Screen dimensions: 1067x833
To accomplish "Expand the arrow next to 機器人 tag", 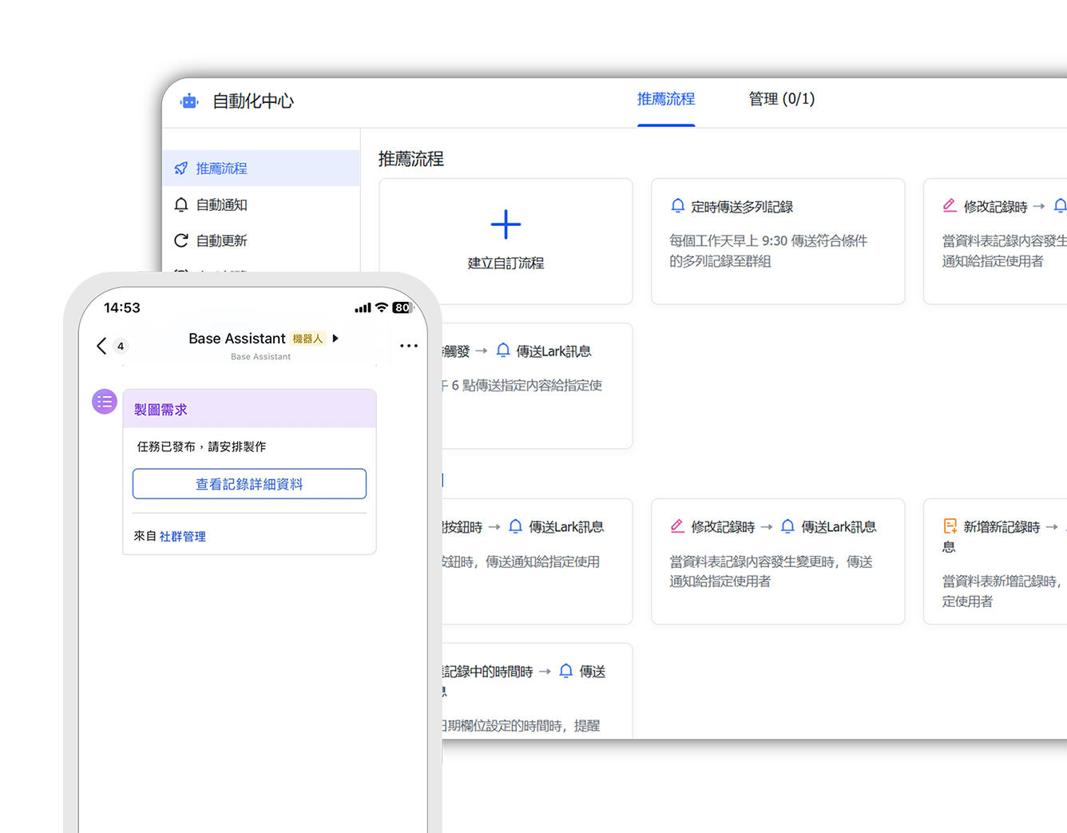I will pyautogui.click(x=335, y=339).
